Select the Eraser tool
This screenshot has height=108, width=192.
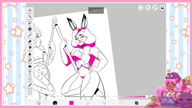(30, 42)
